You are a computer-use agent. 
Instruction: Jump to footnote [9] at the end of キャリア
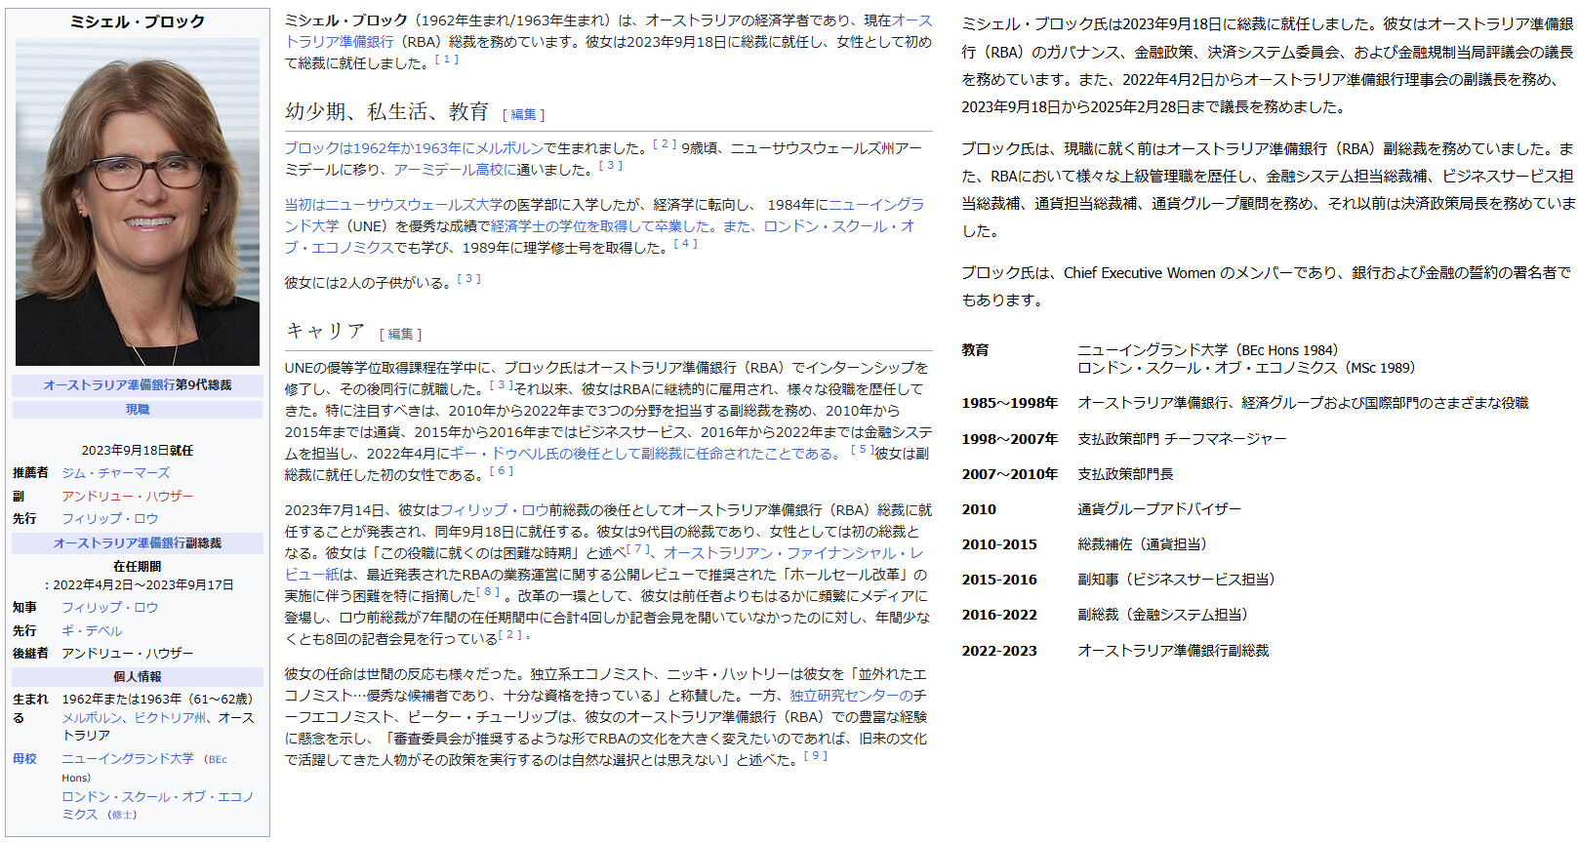815,756
